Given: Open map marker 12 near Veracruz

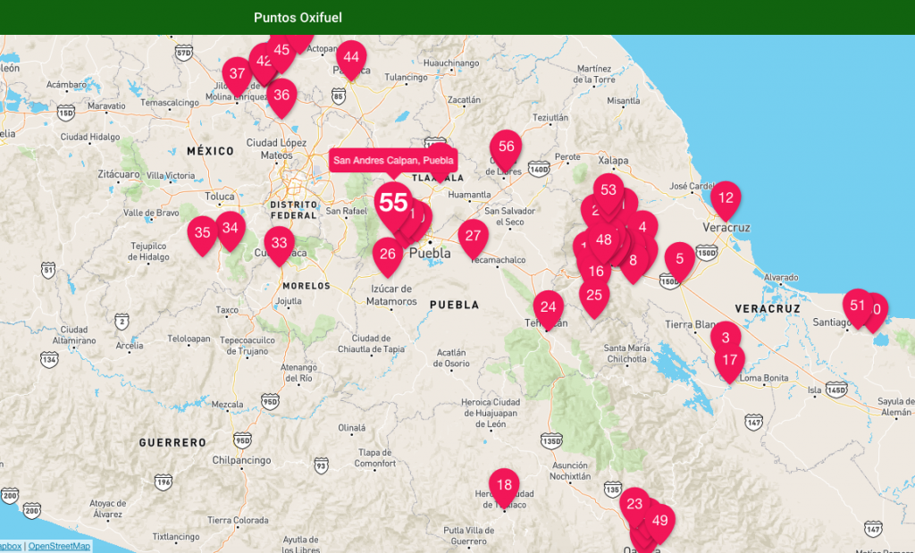Looking at the screenshot, I should (x=726, y=200).
